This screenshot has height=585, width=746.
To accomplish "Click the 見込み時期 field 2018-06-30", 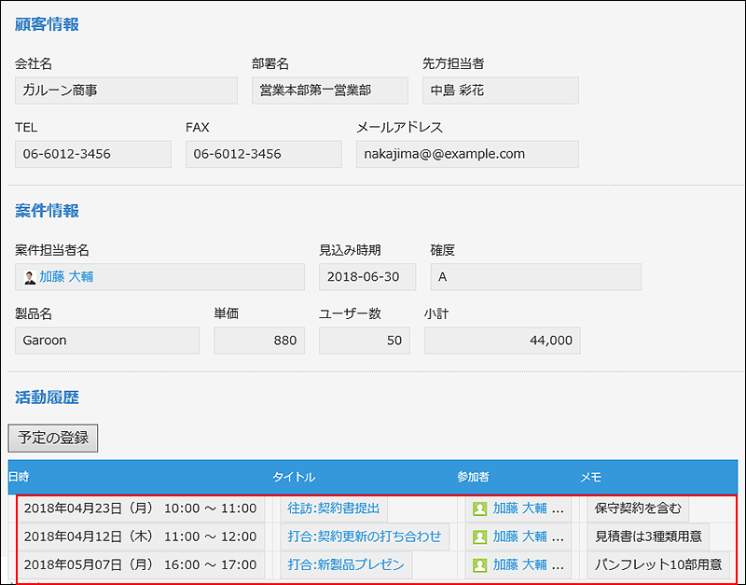I will pos(367,277).
